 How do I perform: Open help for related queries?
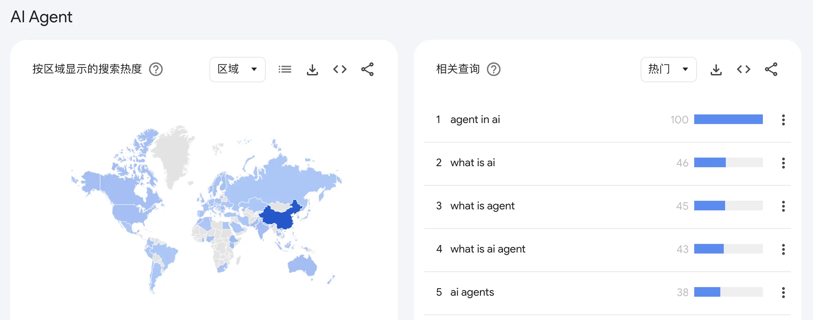tap(494, 69)
